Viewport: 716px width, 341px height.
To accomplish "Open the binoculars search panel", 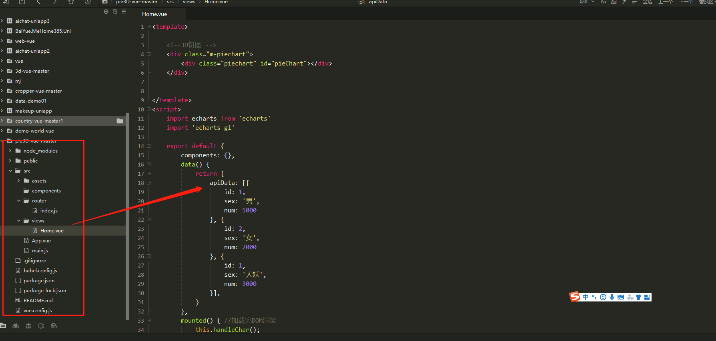I will (x=16, y=326).
